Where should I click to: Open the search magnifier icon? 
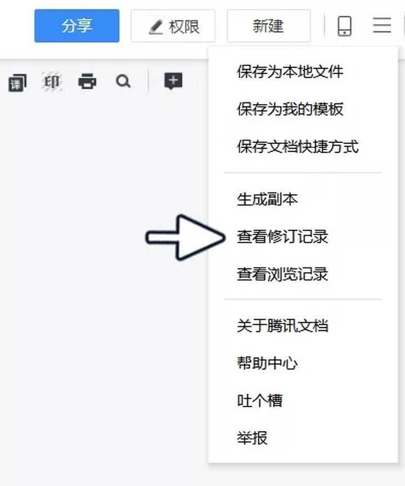(x=123, y=82)
